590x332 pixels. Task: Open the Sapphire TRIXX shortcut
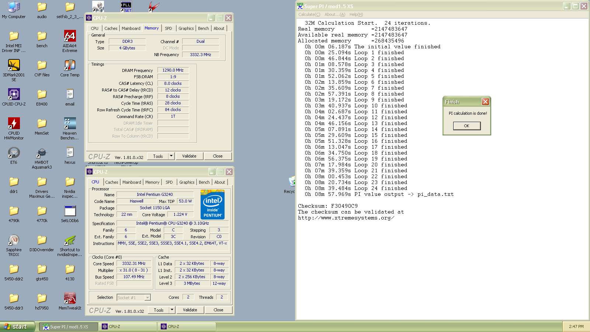pos(14,245)
